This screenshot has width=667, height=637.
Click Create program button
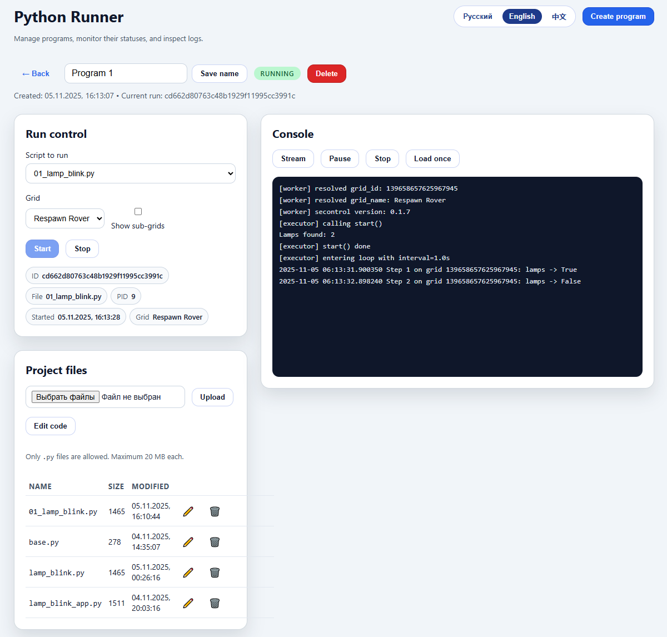618,17
